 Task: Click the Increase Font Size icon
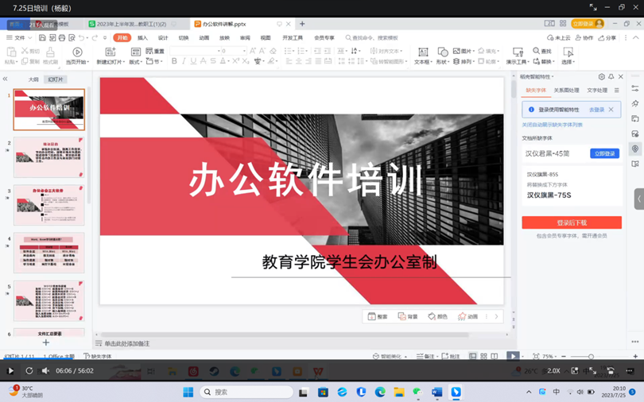point(253,51)
